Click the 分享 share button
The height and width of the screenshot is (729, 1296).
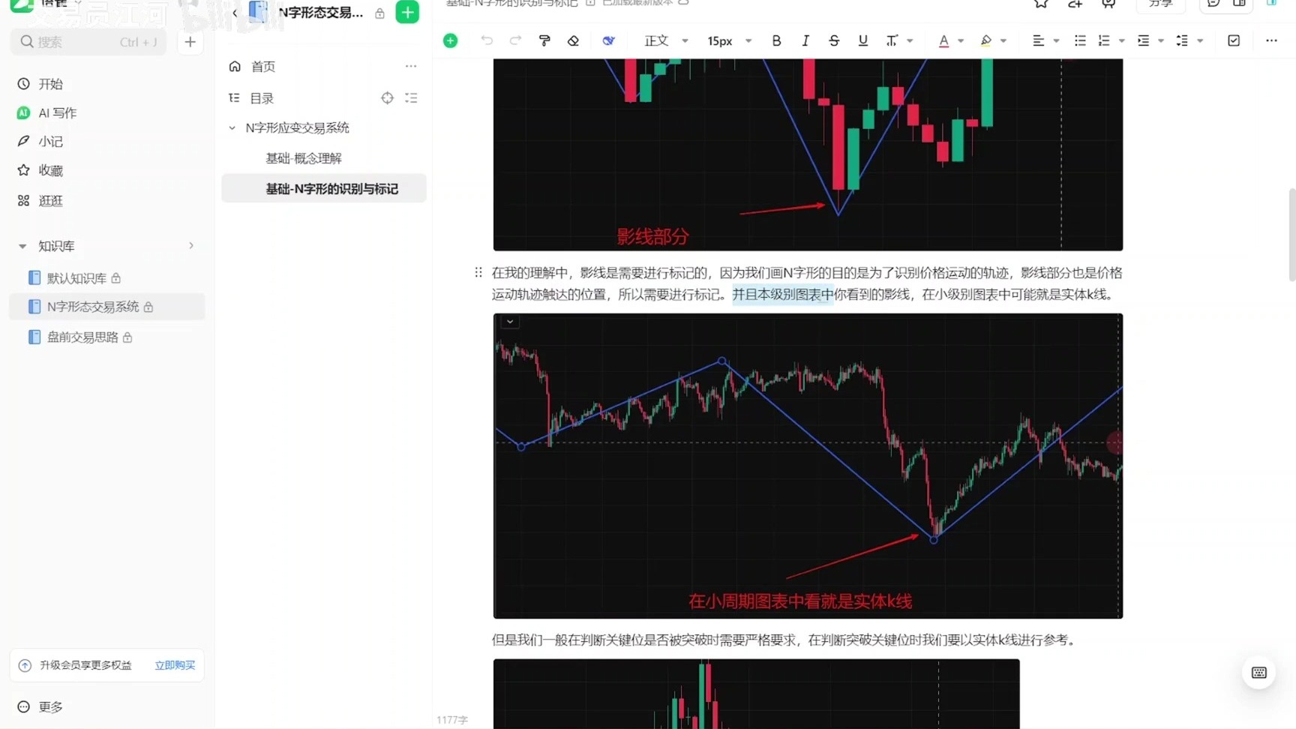(1160, 4)
